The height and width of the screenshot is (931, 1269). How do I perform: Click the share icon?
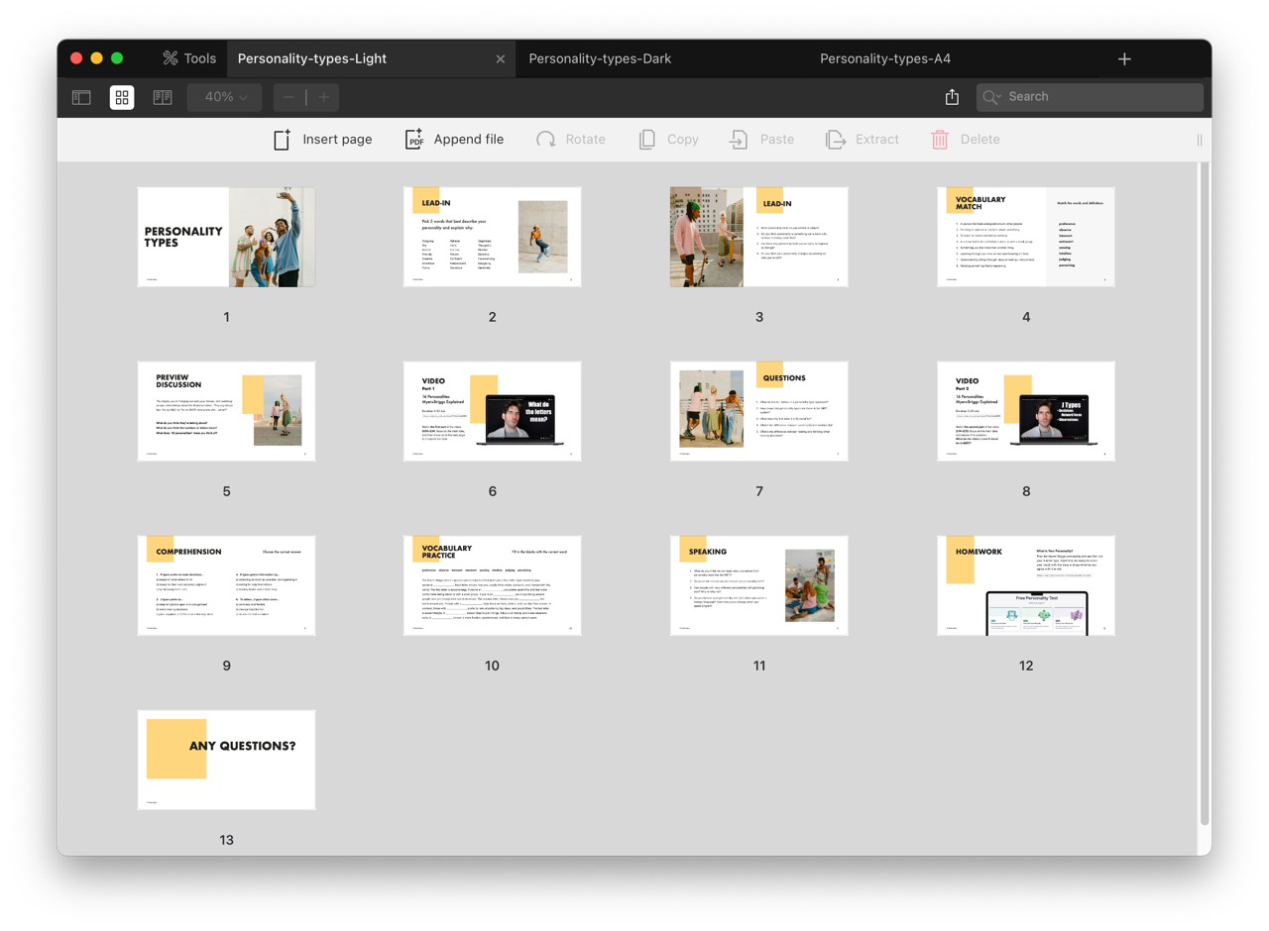[x=952, y=97]
